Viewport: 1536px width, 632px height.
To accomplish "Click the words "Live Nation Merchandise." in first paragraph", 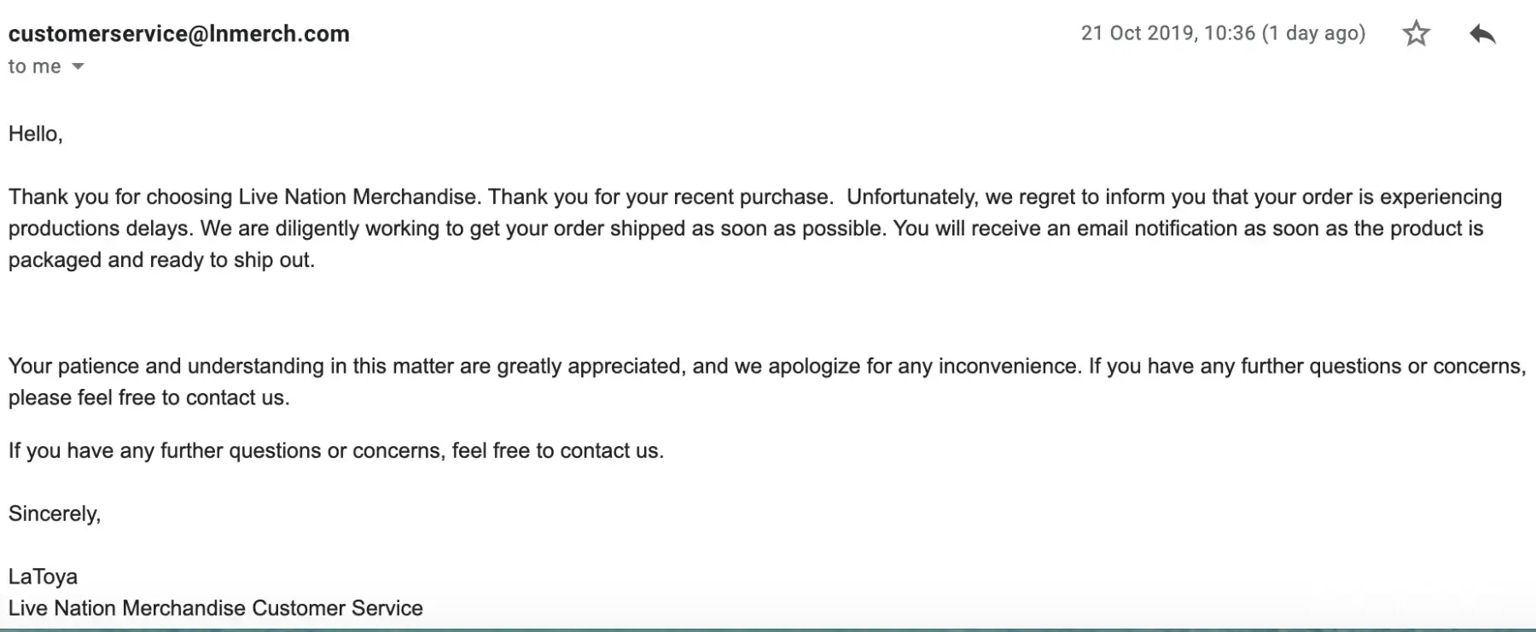I will click(x=359, y=197).
